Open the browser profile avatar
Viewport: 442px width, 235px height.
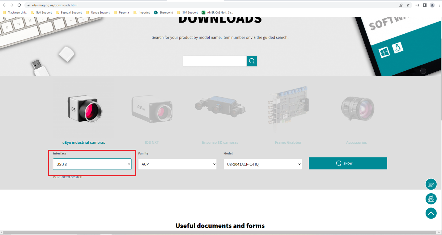point(432,5)
